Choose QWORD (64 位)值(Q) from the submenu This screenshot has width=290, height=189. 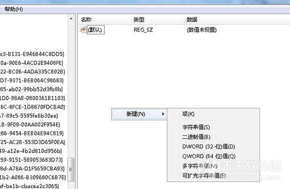tap(213, 156)
